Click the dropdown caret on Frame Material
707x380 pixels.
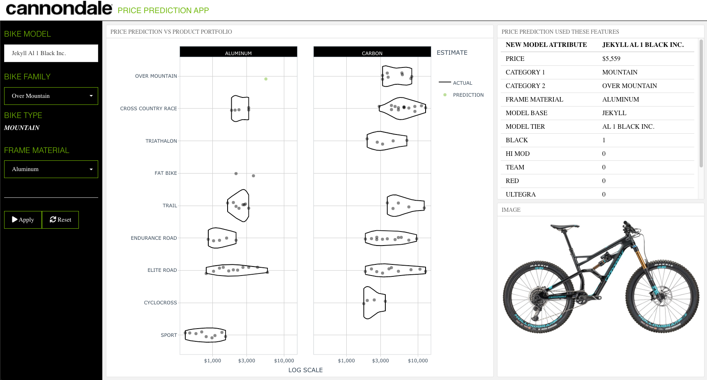(x=91, y=169)
